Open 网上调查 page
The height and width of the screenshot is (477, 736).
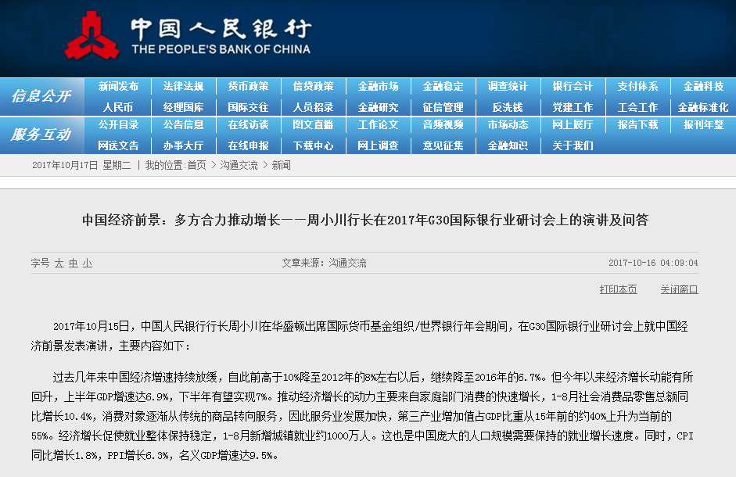(x=378, y=146)
